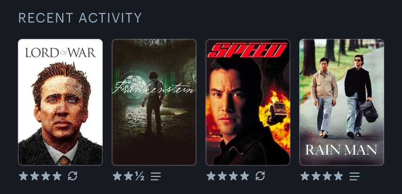Click the second star under Speed

pos(222,176)
